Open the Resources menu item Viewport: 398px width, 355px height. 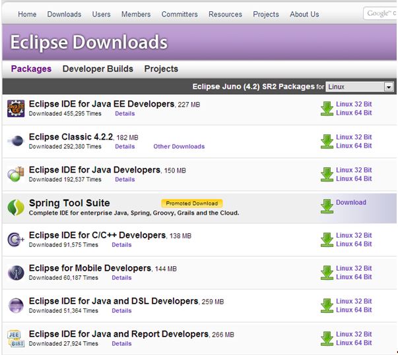(x=225, y=14)
